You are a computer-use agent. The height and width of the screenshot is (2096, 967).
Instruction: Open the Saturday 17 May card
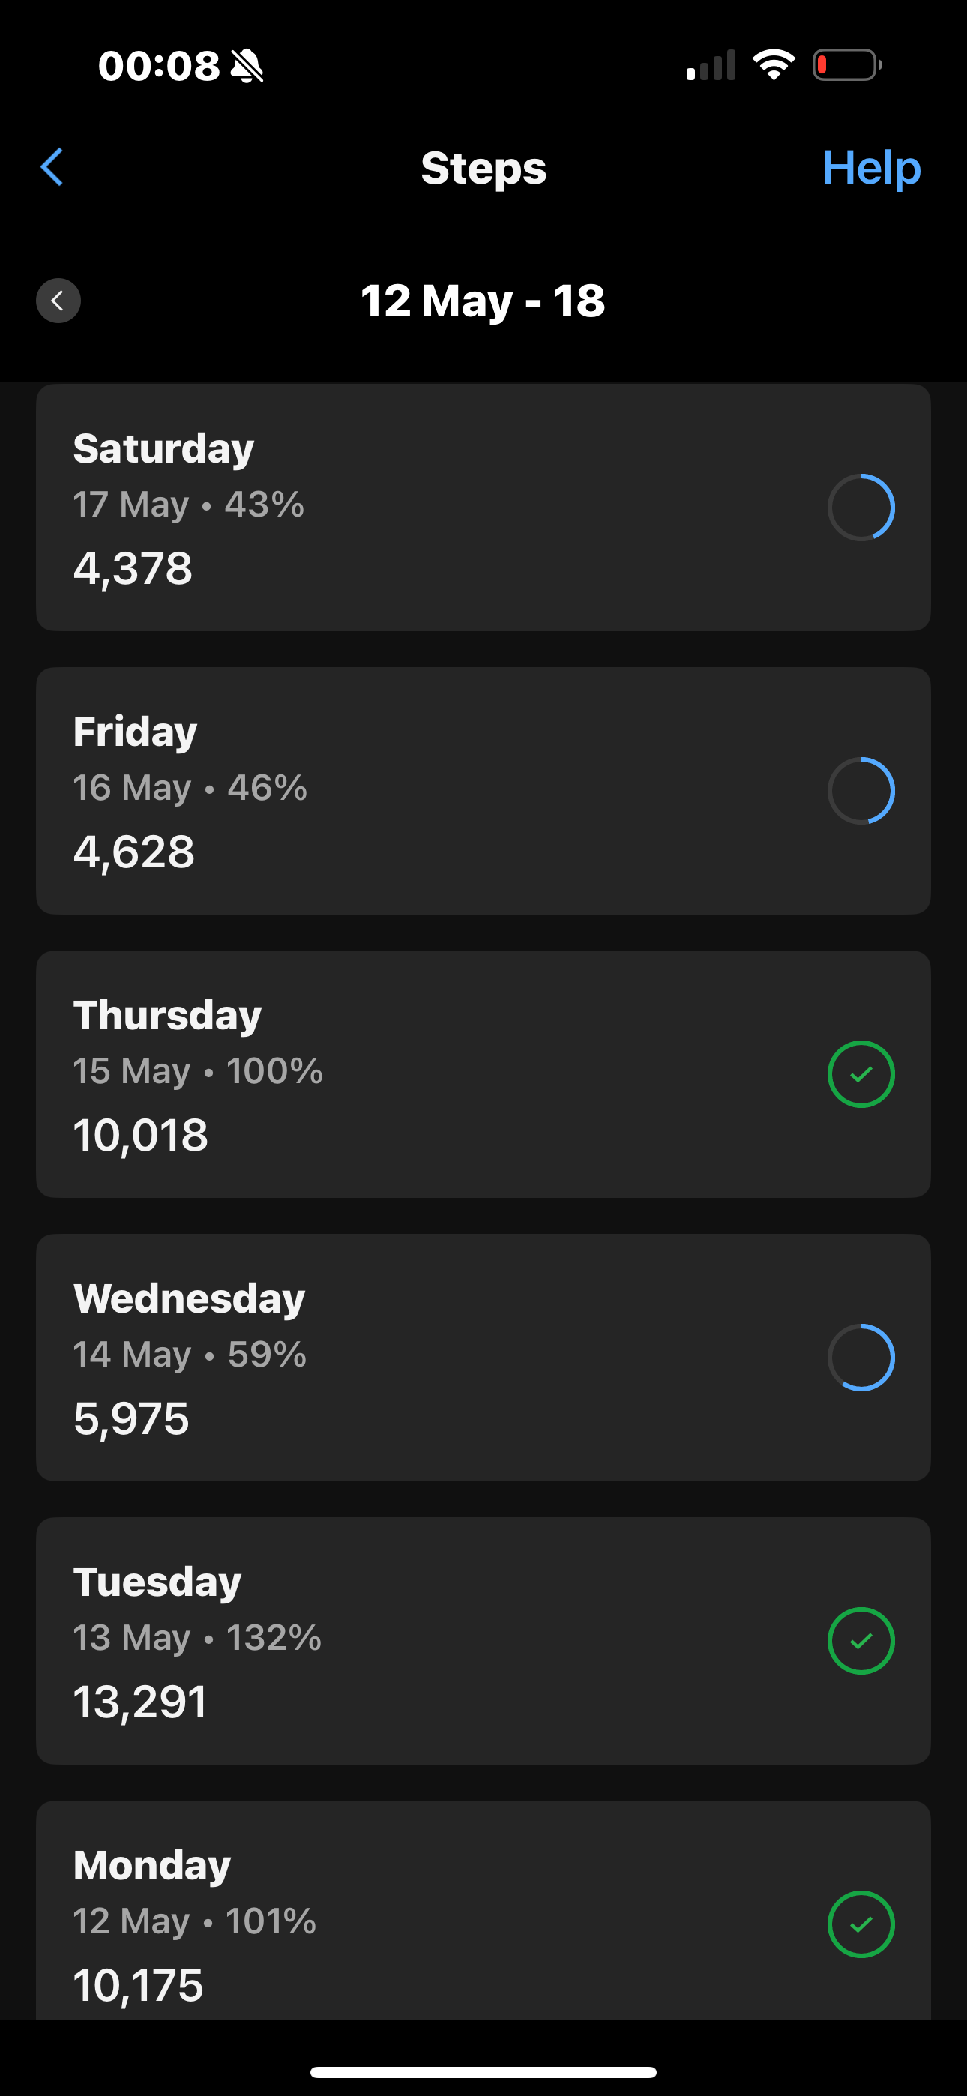[x=483, y=508]
